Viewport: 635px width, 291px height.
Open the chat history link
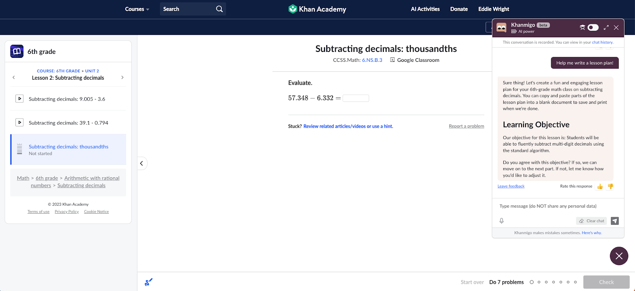point(602,42)
